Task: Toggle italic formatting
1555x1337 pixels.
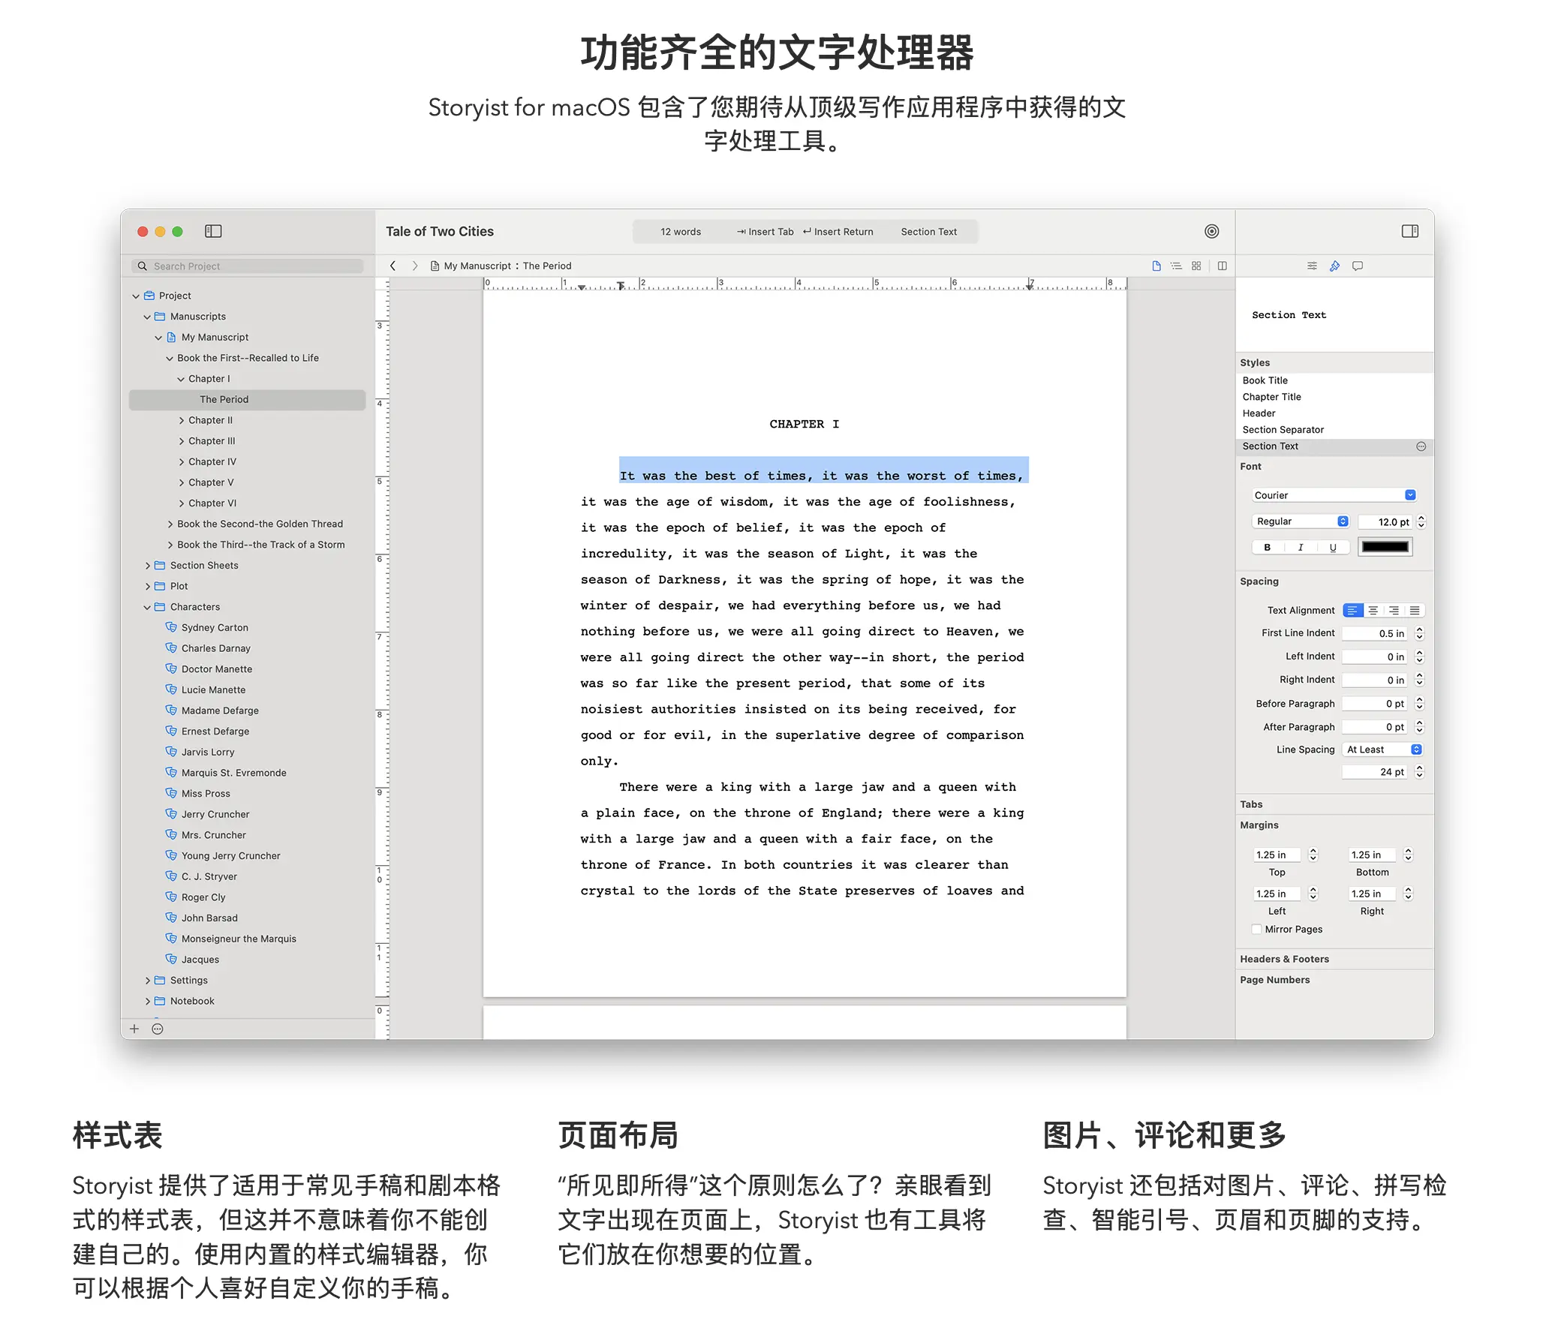Action: click(1301, 547)
